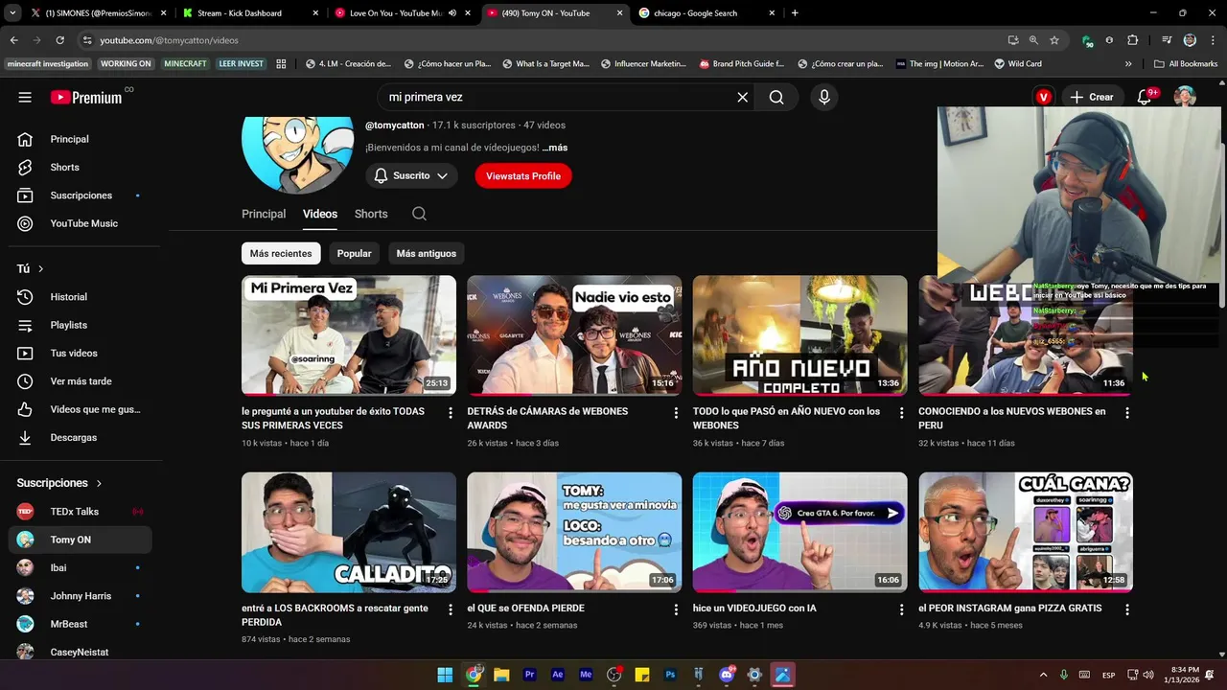The width and height of the screenshot is (1227, 690).
Task: Search within the channel using the magnifier icon
Action: click(419, 214)
